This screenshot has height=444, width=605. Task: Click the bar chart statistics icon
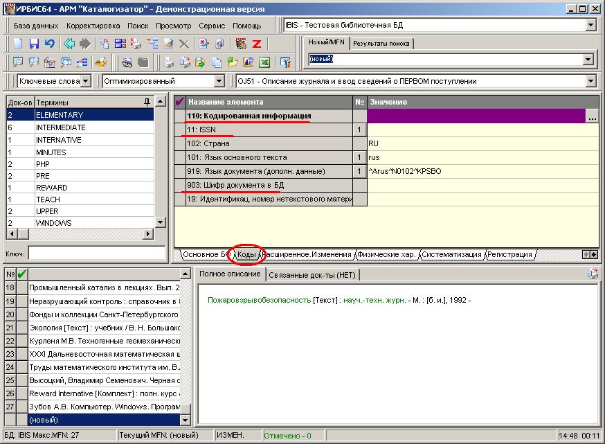click(x=249, y=62)
